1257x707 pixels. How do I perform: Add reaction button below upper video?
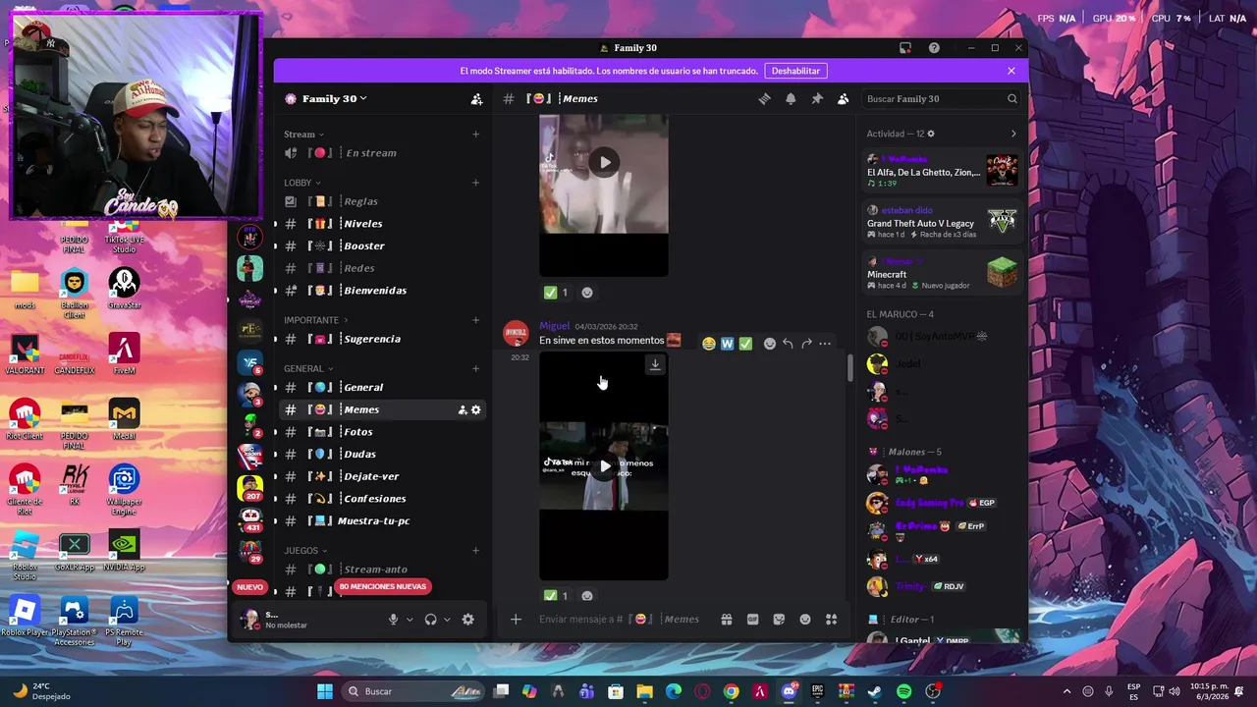click(x=587, y=292)
